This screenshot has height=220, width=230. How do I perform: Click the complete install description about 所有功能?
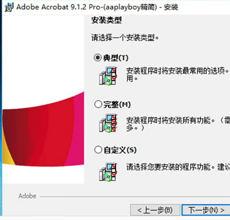pyautogui.click(x=178, y=124)
